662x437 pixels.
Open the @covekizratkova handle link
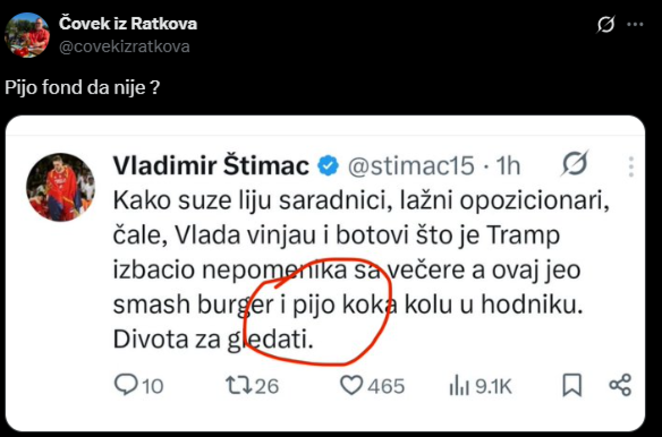pyautogui.click(x=124, y=46)
